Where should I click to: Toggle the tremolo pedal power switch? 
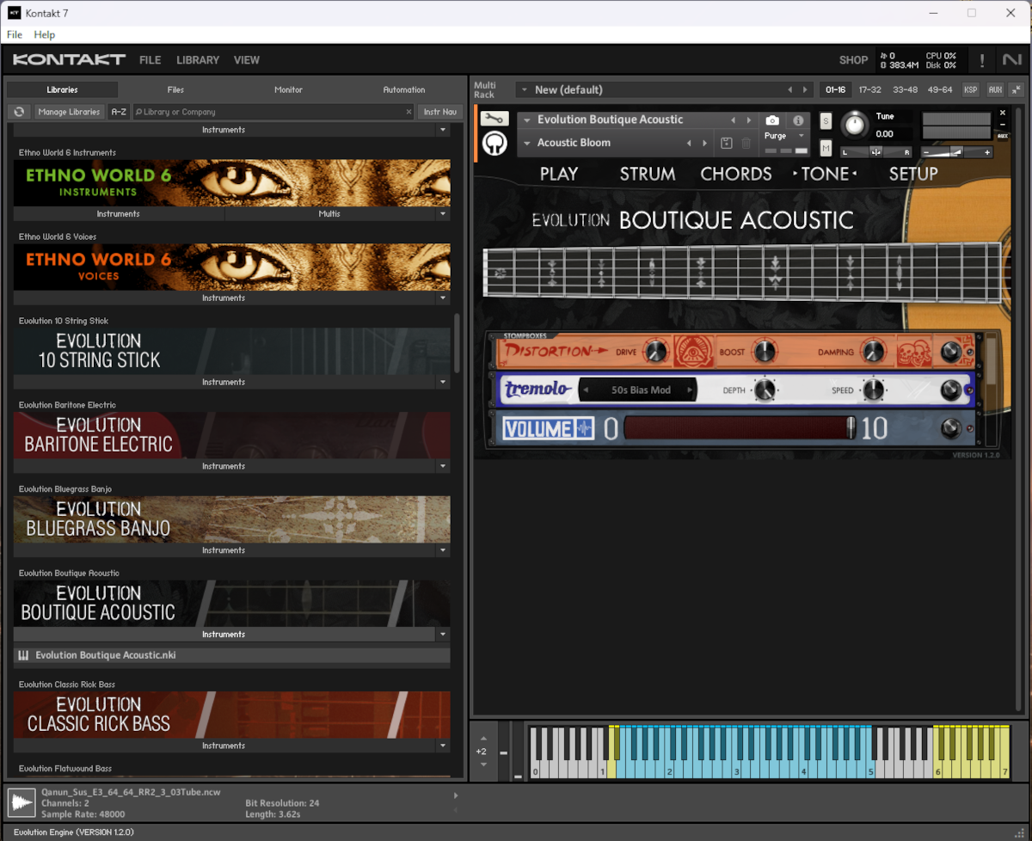[x=950, y=390]
